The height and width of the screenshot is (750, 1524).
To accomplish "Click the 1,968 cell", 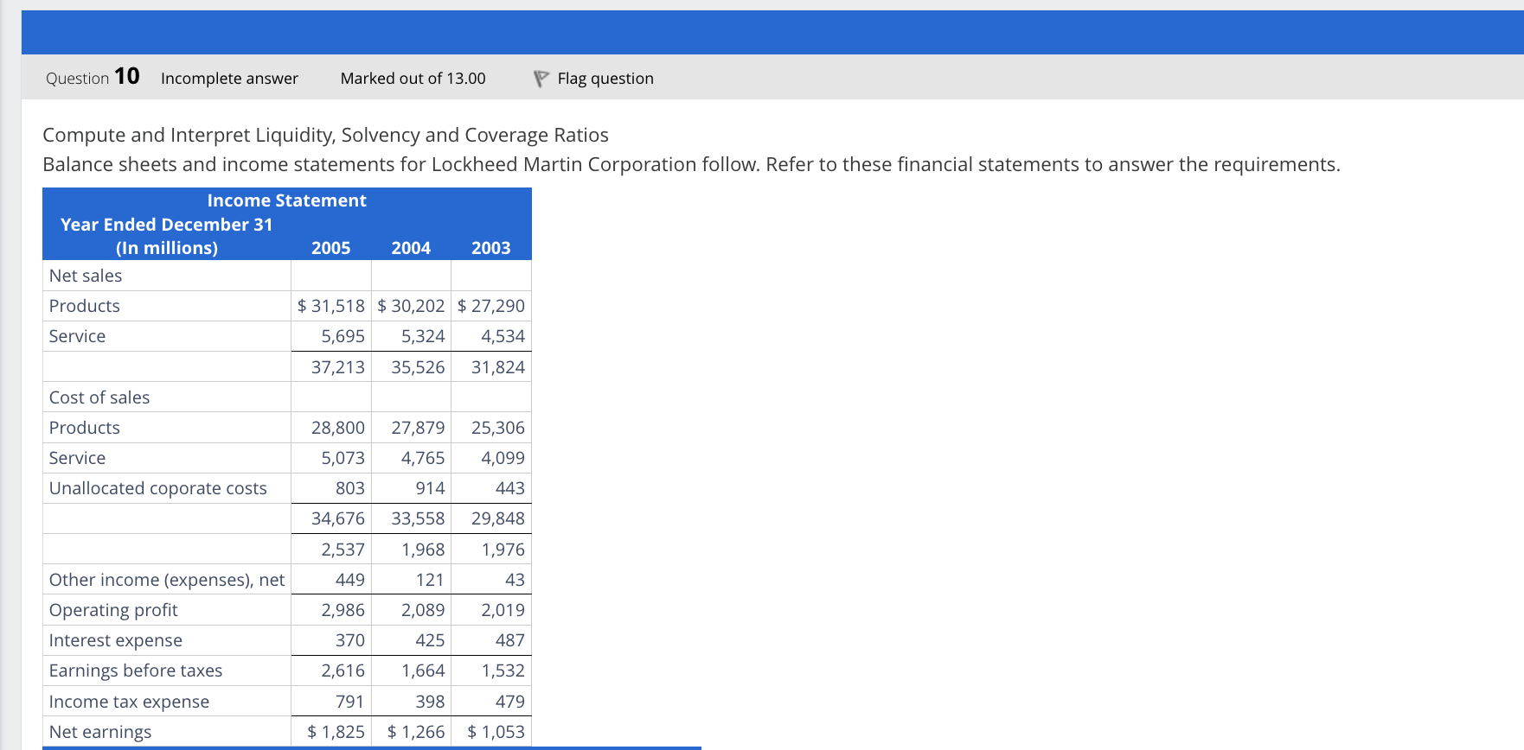I will click(411, 550).
